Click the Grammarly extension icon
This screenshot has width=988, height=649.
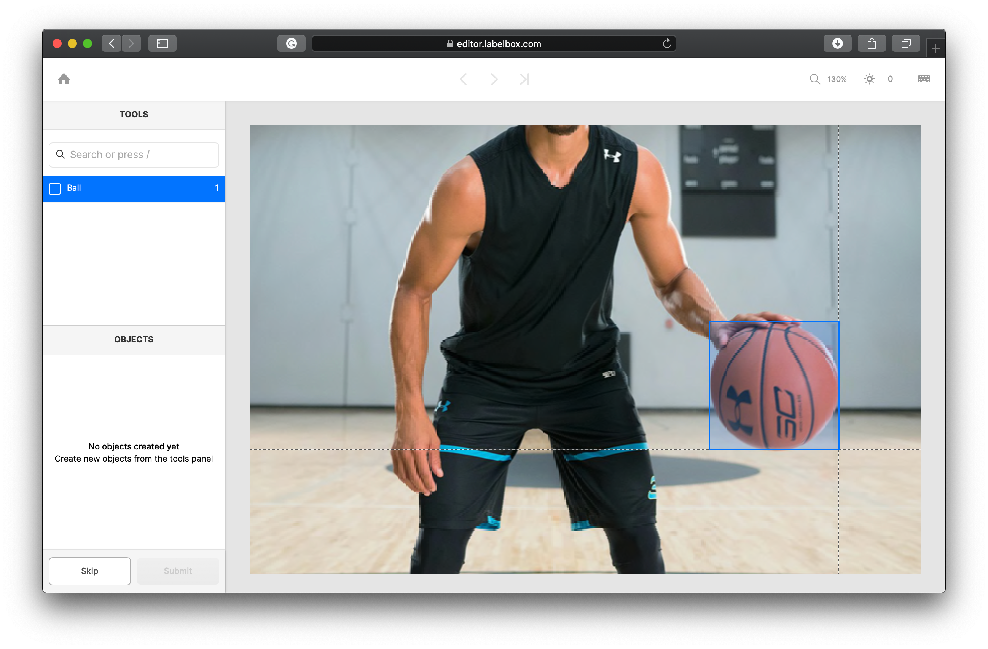(292, 44)
